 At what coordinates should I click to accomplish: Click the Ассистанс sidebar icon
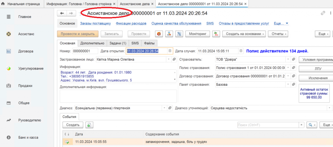click(9, 34)
